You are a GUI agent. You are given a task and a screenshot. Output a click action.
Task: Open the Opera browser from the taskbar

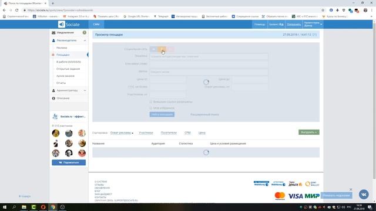coord(43,207)
